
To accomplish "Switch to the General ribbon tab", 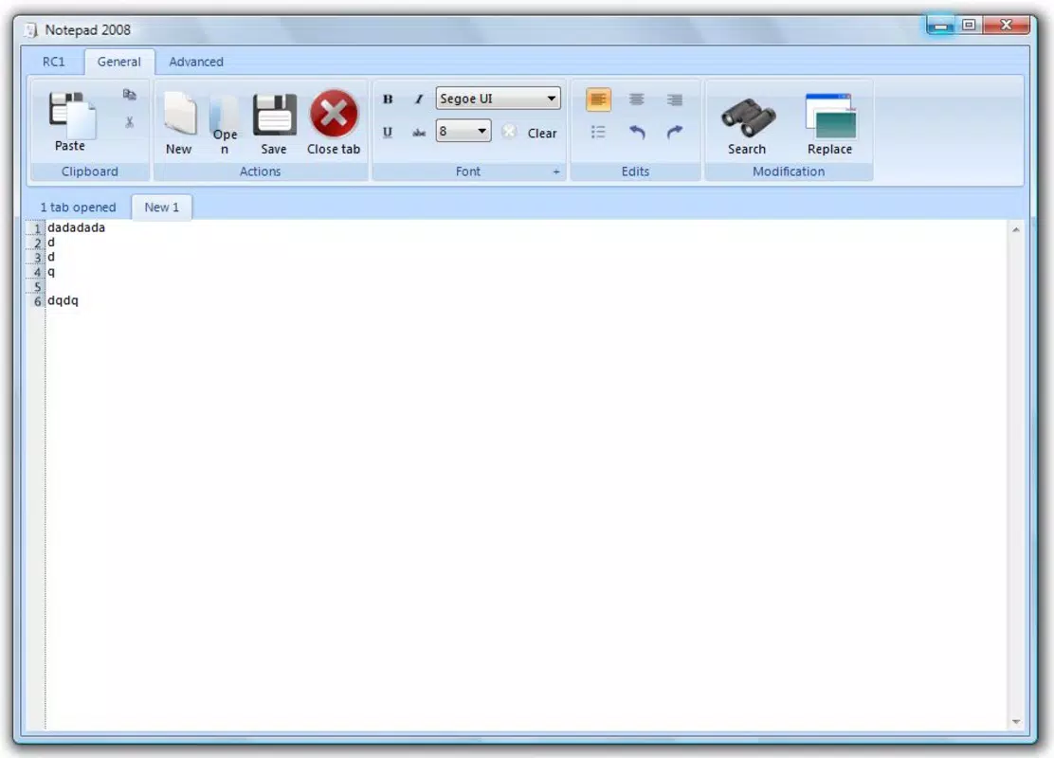I will [119, 62].
